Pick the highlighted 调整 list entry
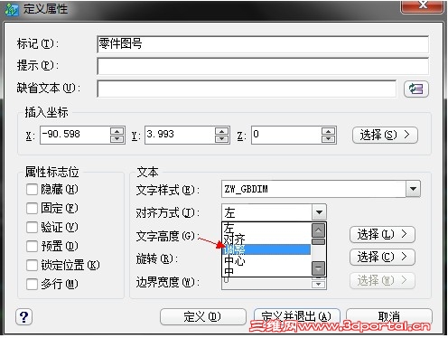Image resolution: width=448 pixels, height=338 pixels. coord(266,249)
